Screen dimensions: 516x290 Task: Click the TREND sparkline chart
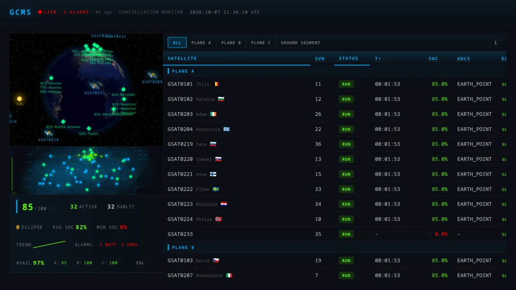point(49,244)
